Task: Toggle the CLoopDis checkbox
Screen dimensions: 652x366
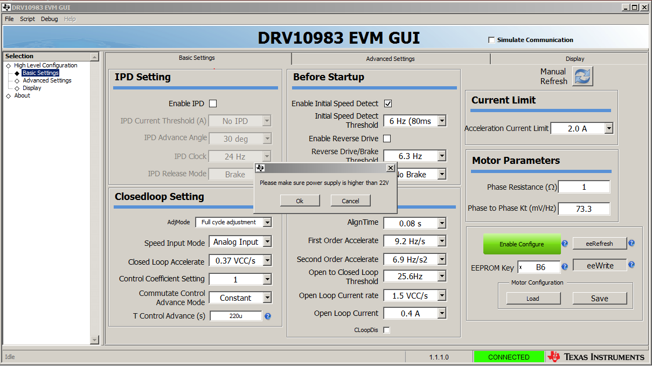Action: (386, 330)
